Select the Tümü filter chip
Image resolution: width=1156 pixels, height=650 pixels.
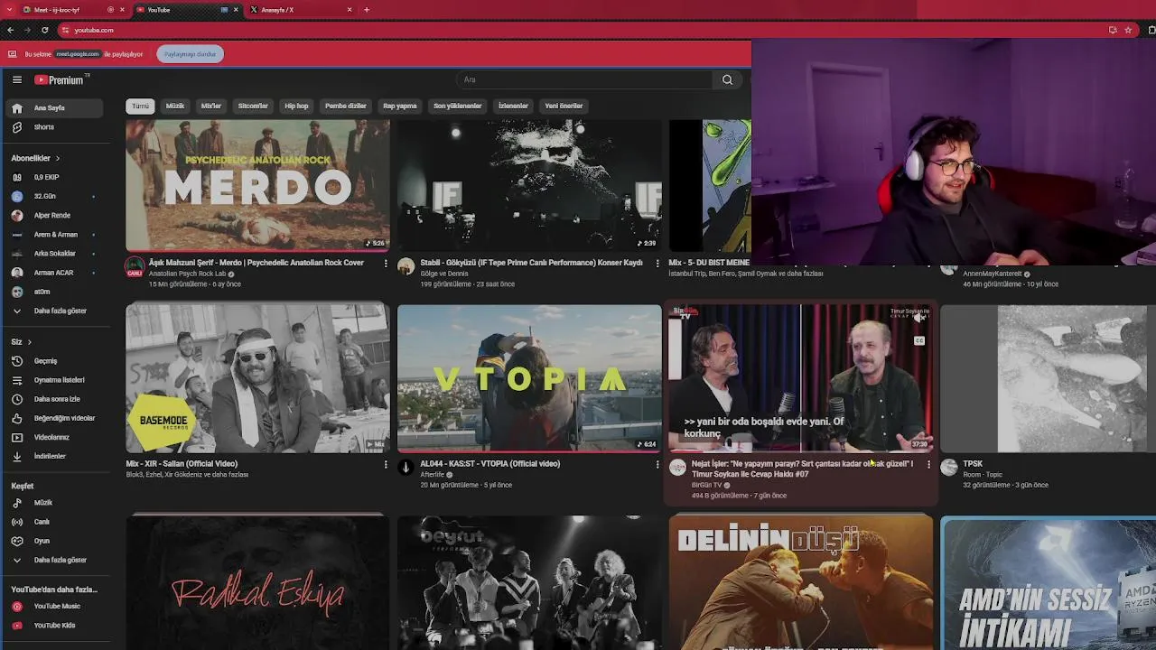point(140,106)
